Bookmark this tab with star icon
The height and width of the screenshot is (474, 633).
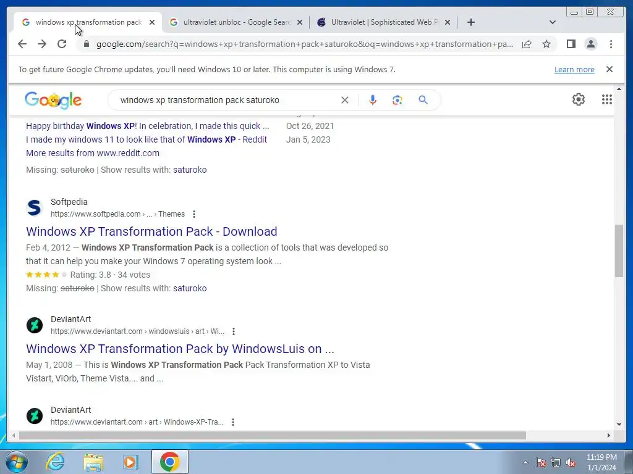546,44
